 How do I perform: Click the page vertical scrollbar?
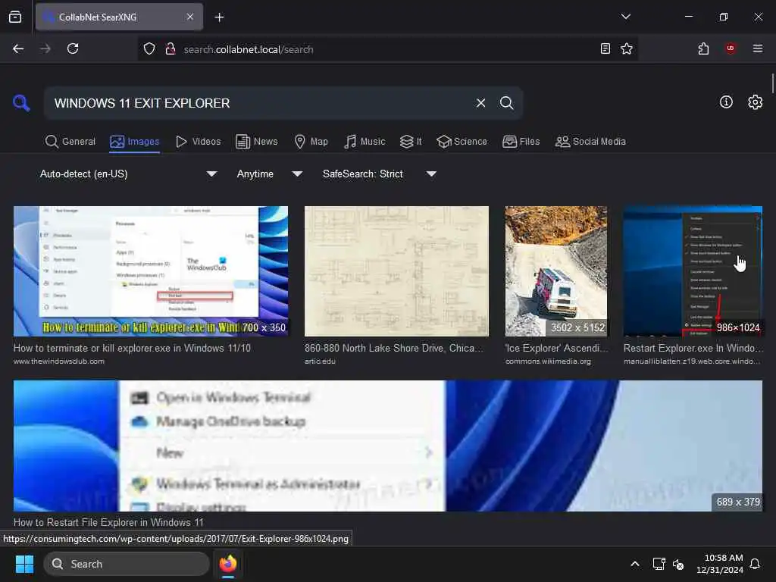pyautogui.click(x=772, y=83)
